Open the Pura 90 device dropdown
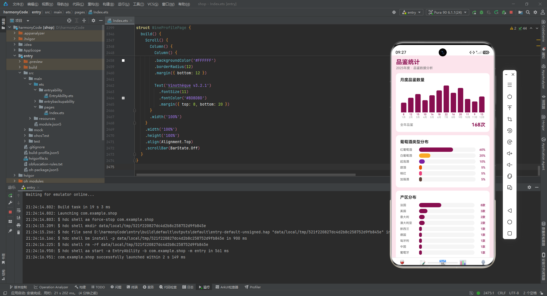 (448, 12)
